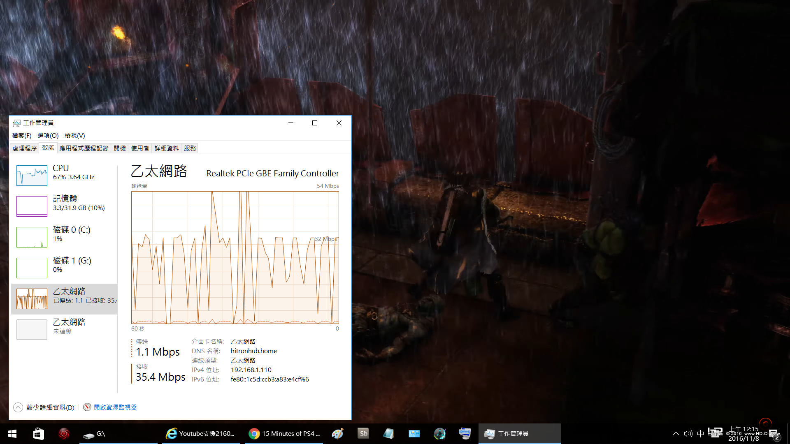Open 開啟資源監視器 link
Viewport: 790px width, 444px height.
(x=115, y=407)
